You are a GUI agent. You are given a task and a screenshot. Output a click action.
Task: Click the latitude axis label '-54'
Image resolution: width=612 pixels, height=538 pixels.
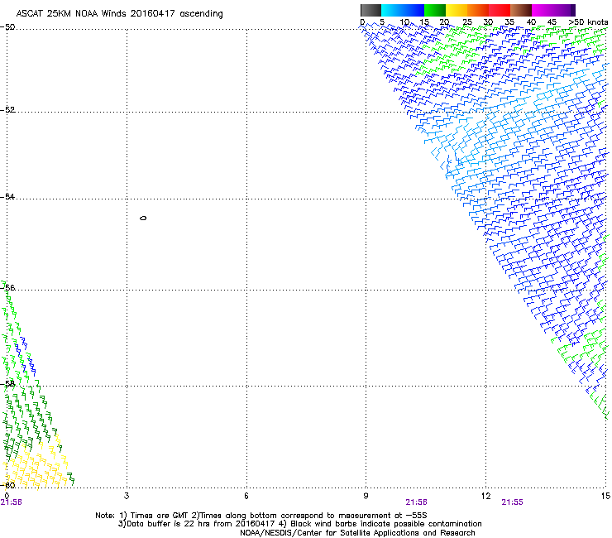tap(7, 197)
